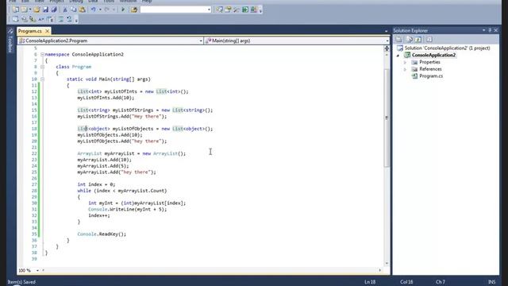Open the main toolbar overflow options
The width and height of the screenshot is (508, 286).
point(260,10)
